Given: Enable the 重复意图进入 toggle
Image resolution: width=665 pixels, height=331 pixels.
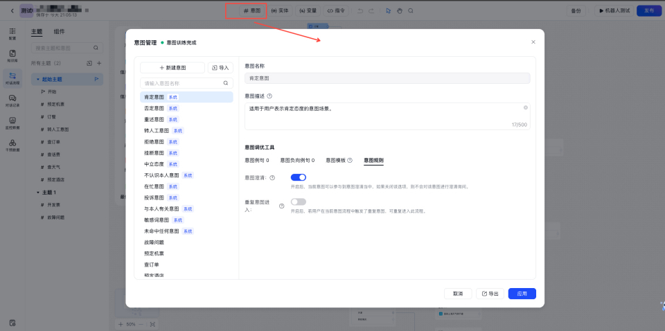Looking at the screenshot, I should [299, 202].
